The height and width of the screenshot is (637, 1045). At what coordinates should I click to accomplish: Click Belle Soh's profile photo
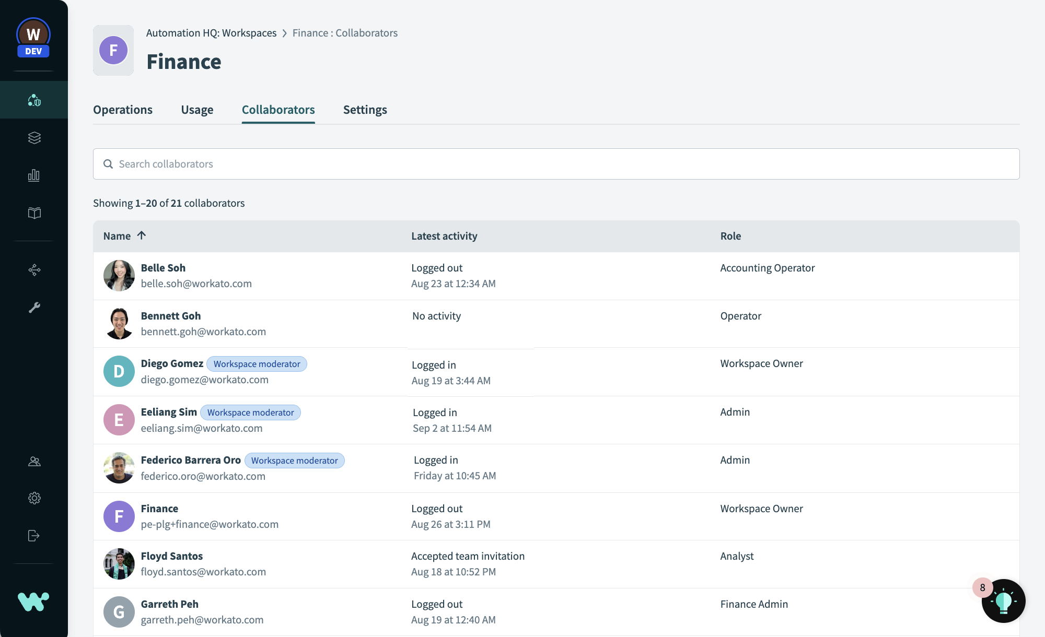click(x=119, y=276)
